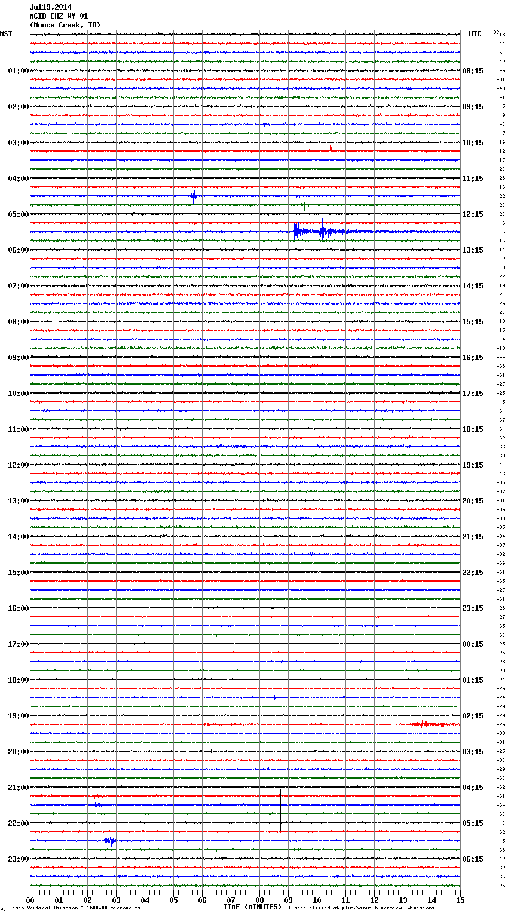508x916 pixels.
Task: Select the 21:00 MST row label
Action: point(19,788)
